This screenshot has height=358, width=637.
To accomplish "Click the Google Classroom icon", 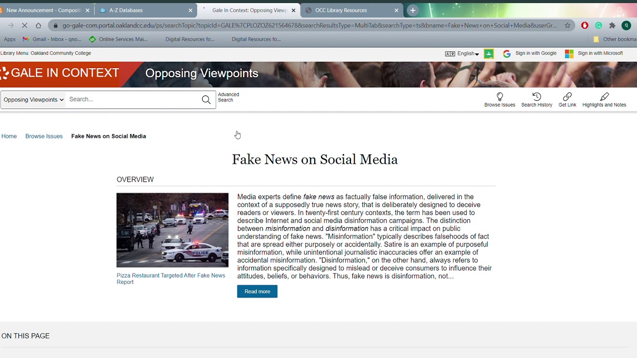I will 489,54.
